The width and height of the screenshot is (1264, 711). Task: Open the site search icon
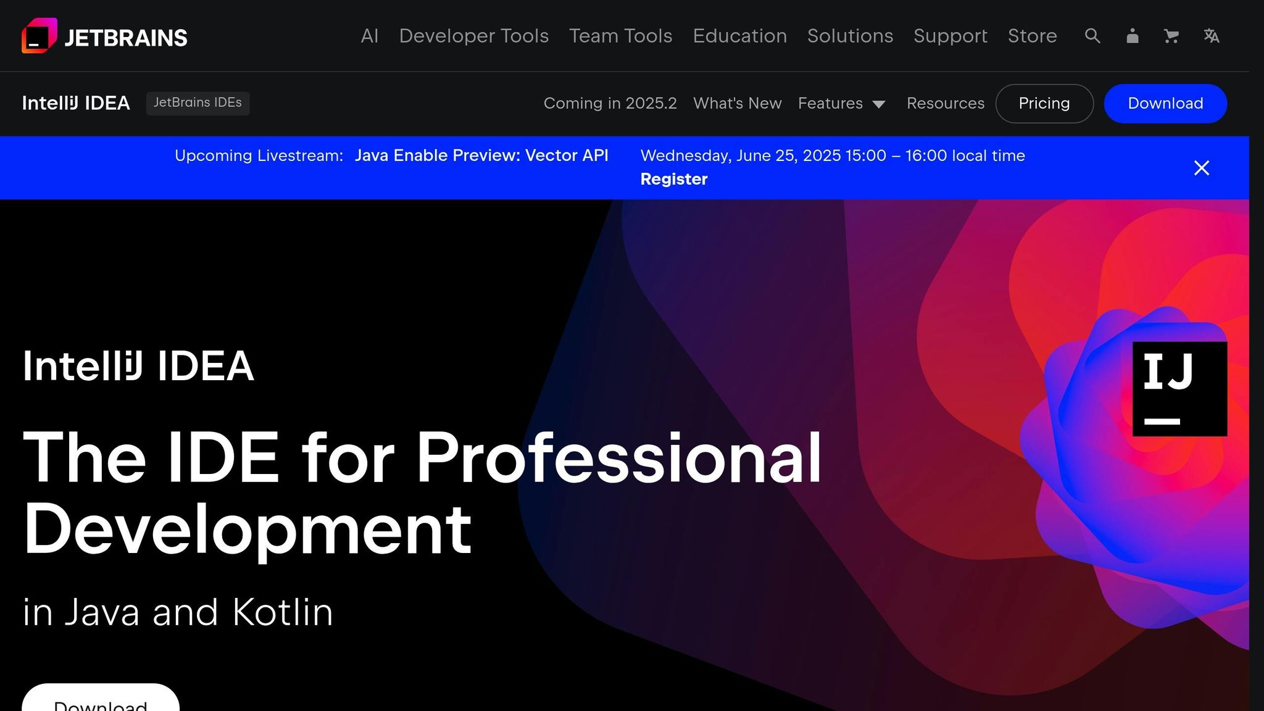click(1092, 36)
